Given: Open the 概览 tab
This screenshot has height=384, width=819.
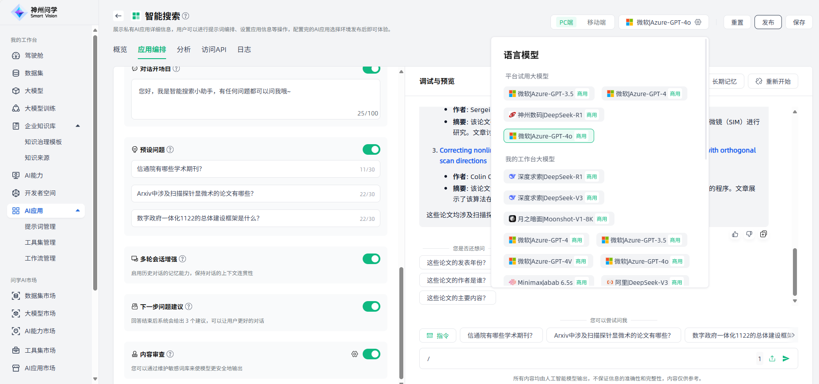Looking at the screenshot, I should click(120, 49).
